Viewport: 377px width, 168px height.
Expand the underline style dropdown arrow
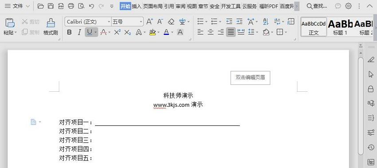[x=96, y=32]
